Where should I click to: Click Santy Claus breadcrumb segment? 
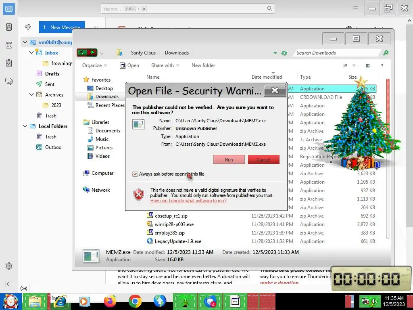click(x=143, y=53)
